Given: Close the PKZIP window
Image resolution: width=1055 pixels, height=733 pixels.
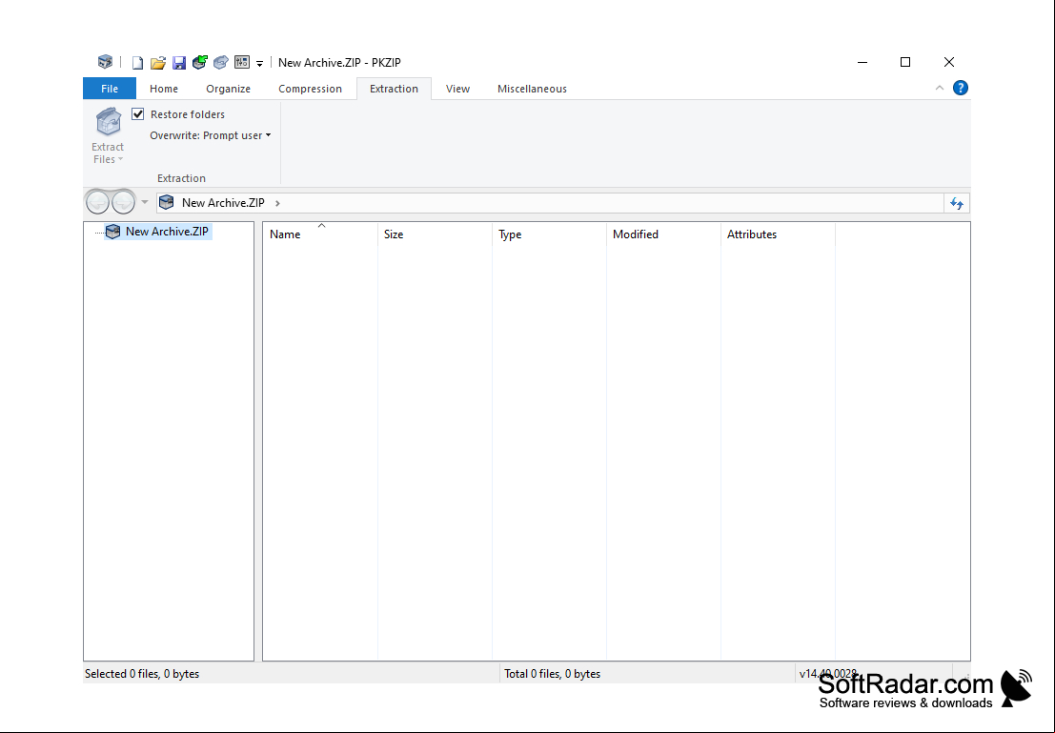Looking at the screenshot, I should point(949,62).
